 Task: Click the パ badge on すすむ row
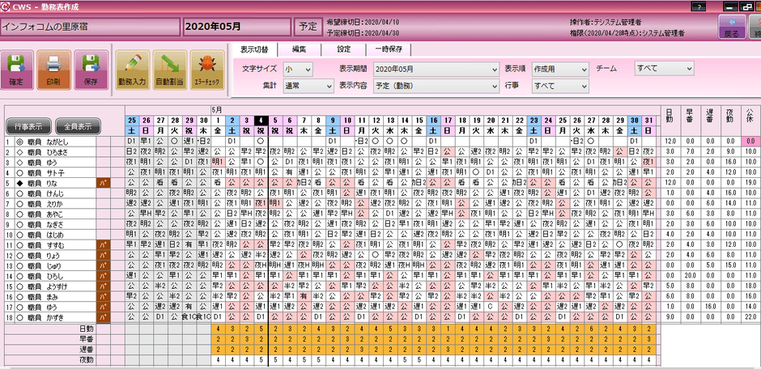104,244
